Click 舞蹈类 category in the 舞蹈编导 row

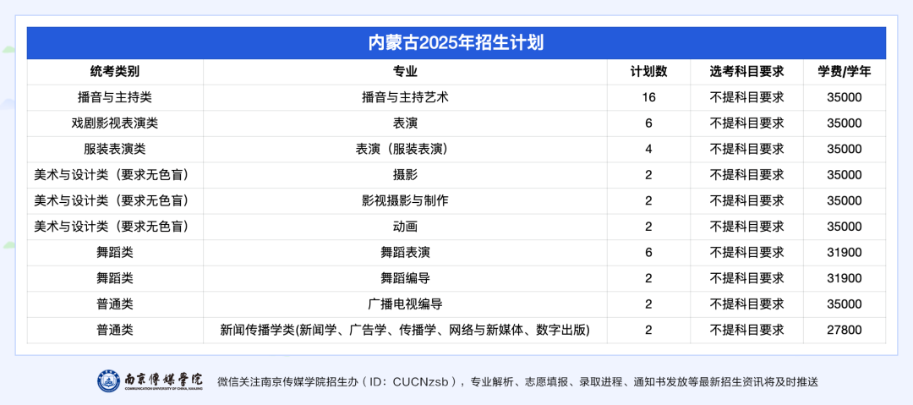coord(115,278)
